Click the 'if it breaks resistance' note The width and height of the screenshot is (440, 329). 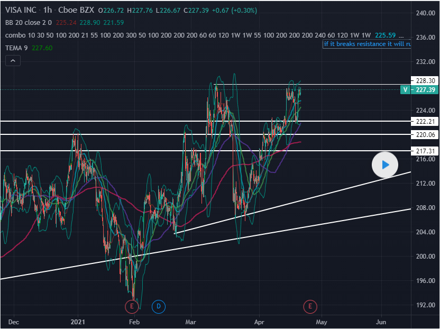tap(367, 44)
